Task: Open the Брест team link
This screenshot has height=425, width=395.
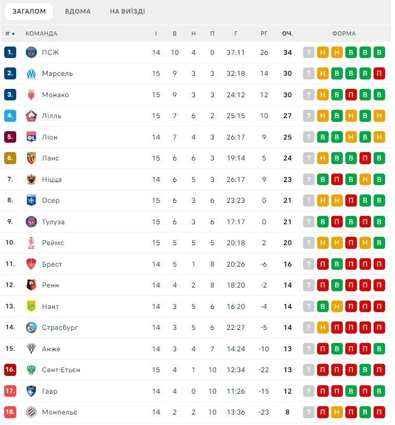Action: 52,264
